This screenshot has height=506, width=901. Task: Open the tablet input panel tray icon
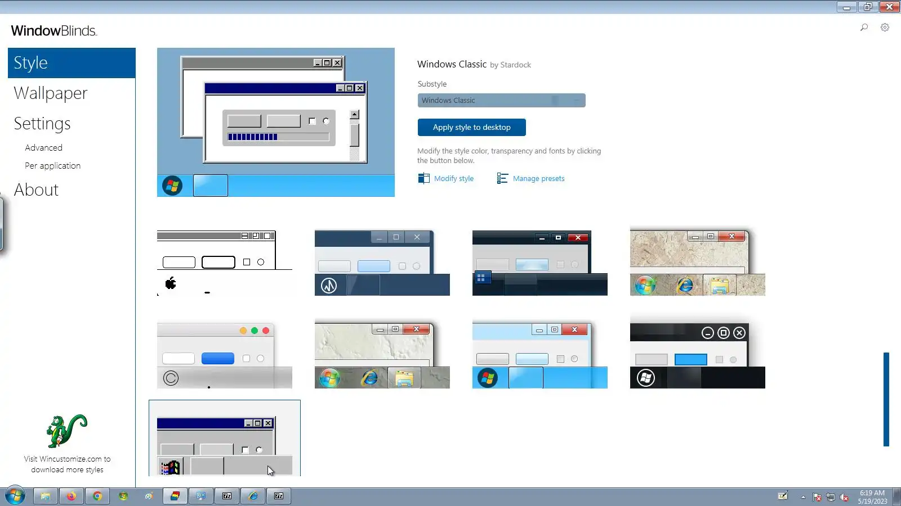(x=783, y=496)
